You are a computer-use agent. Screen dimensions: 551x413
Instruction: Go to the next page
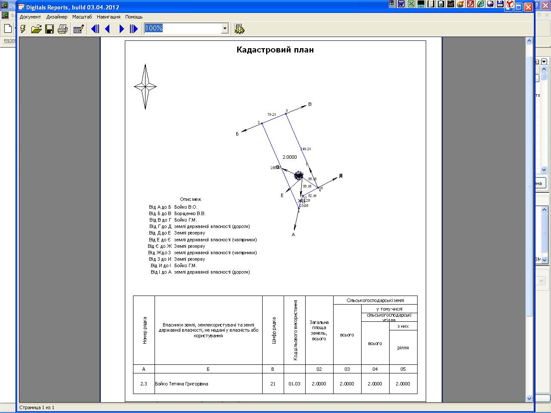click(121, 29)
